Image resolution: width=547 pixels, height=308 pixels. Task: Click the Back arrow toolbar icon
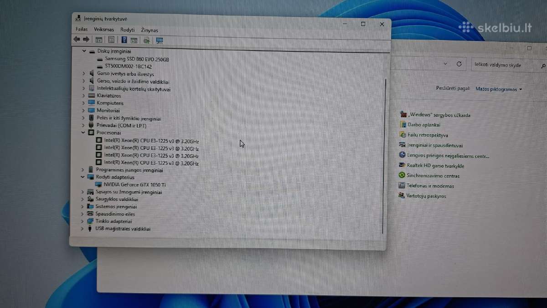coord(77,40)
